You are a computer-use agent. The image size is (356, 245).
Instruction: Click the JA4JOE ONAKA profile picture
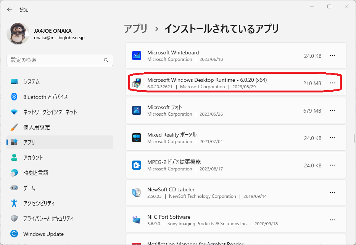(x=18, y=34)
